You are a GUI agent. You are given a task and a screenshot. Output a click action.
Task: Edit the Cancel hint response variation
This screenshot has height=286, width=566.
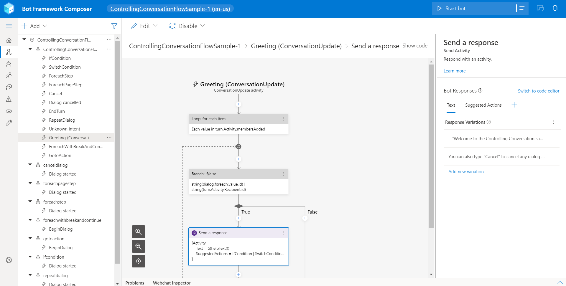(502, 157)
